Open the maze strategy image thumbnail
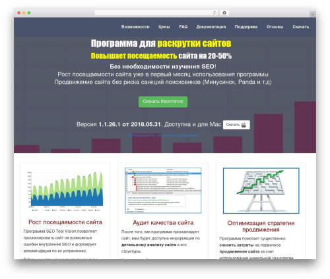 (261, 191)
